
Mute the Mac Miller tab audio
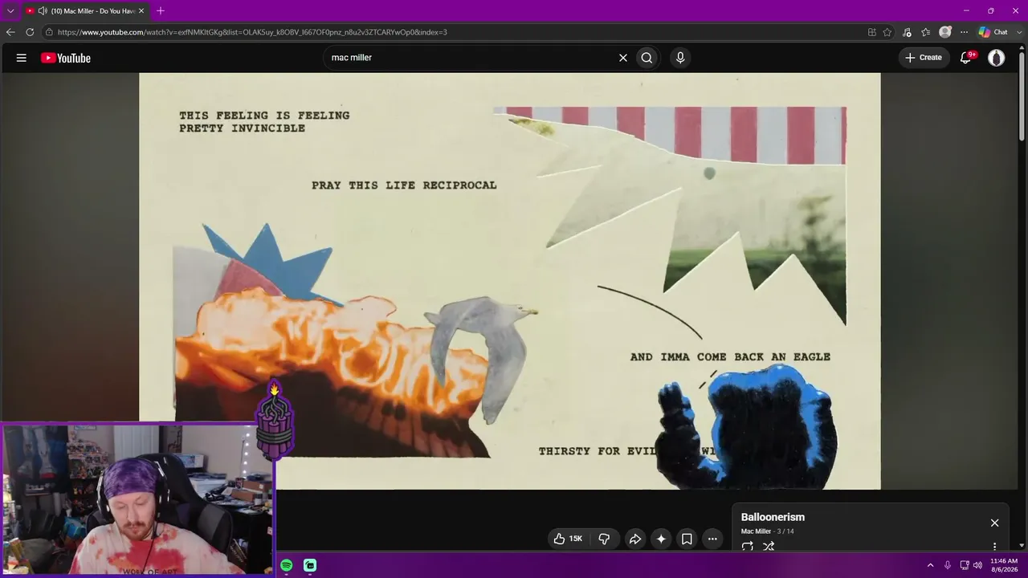[x=42, y=11]
